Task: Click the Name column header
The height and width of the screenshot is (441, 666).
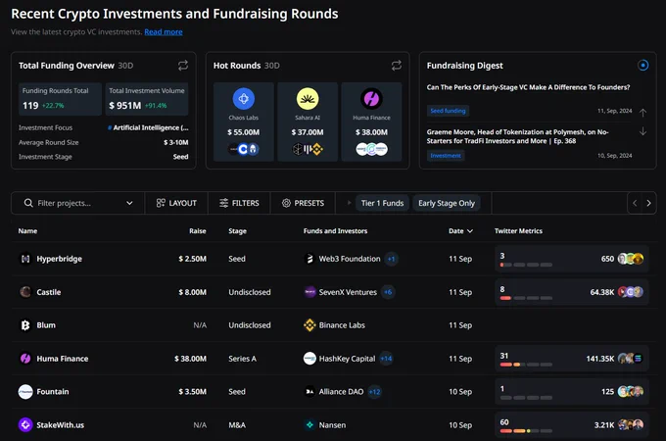Action: [x=27, y=231]
